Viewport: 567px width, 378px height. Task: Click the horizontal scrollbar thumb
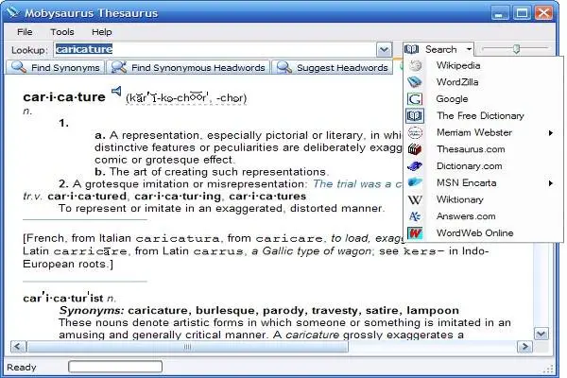coord(187,347)
